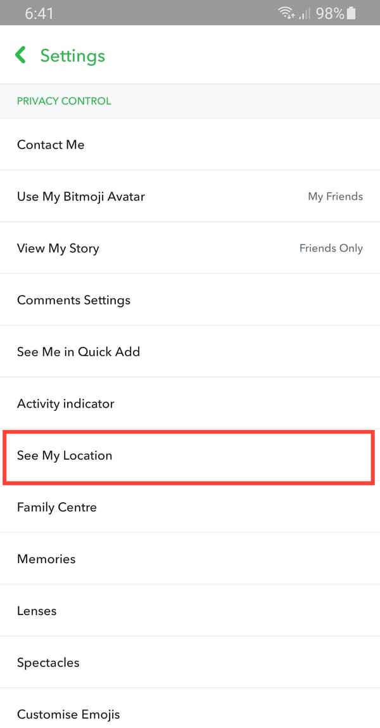The image size is (380, 728).
Task: Open Activity indicator settings
Action: tap(66, 403)
